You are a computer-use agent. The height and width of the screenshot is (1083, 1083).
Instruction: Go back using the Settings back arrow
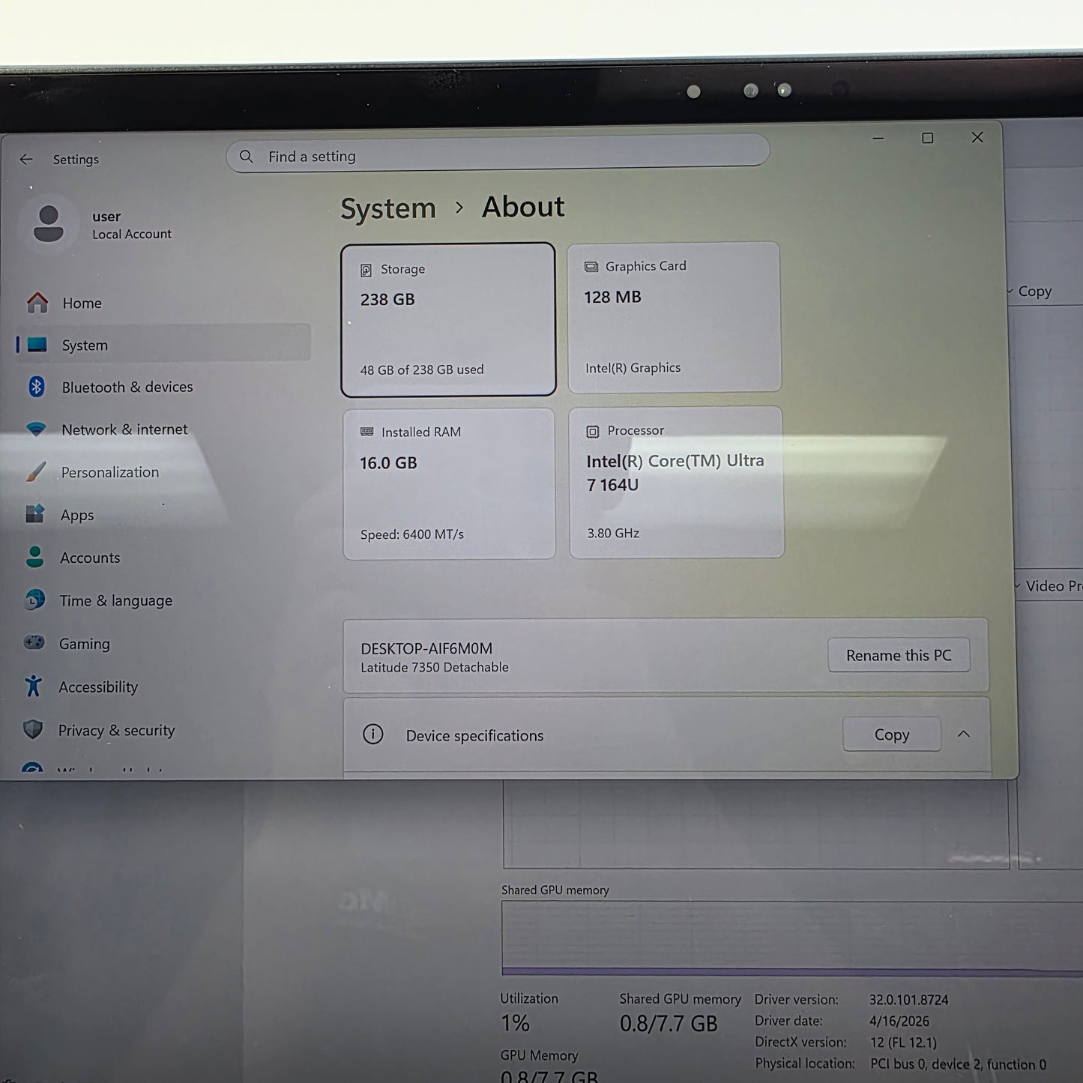click(x=26, y=159)
